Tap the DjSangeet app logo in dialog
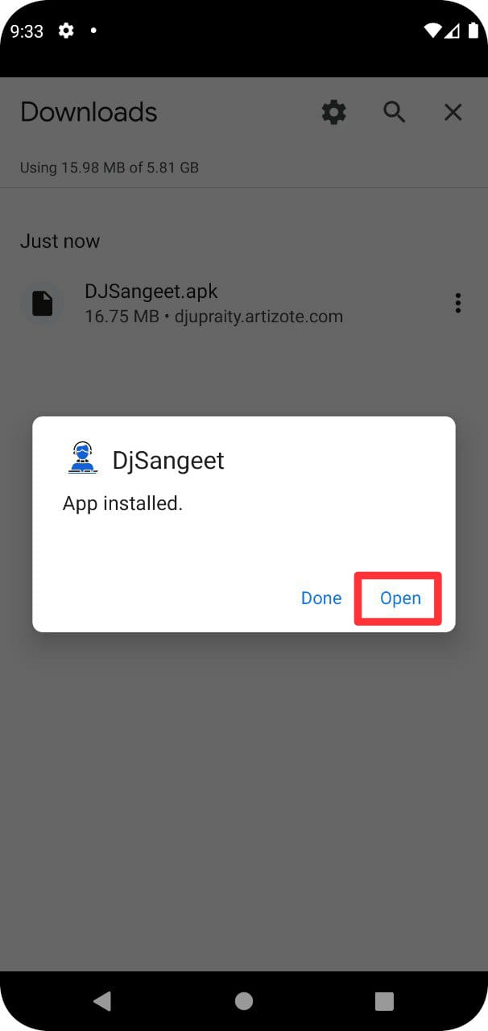 coord(81,458)
